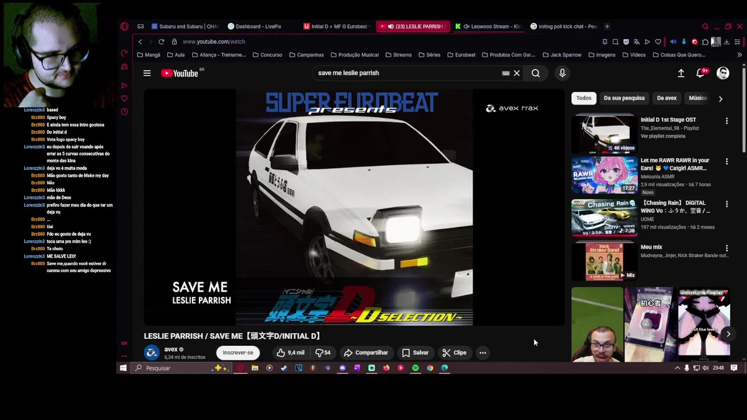Show hidden system tray icons chevron

pos(677,368)
